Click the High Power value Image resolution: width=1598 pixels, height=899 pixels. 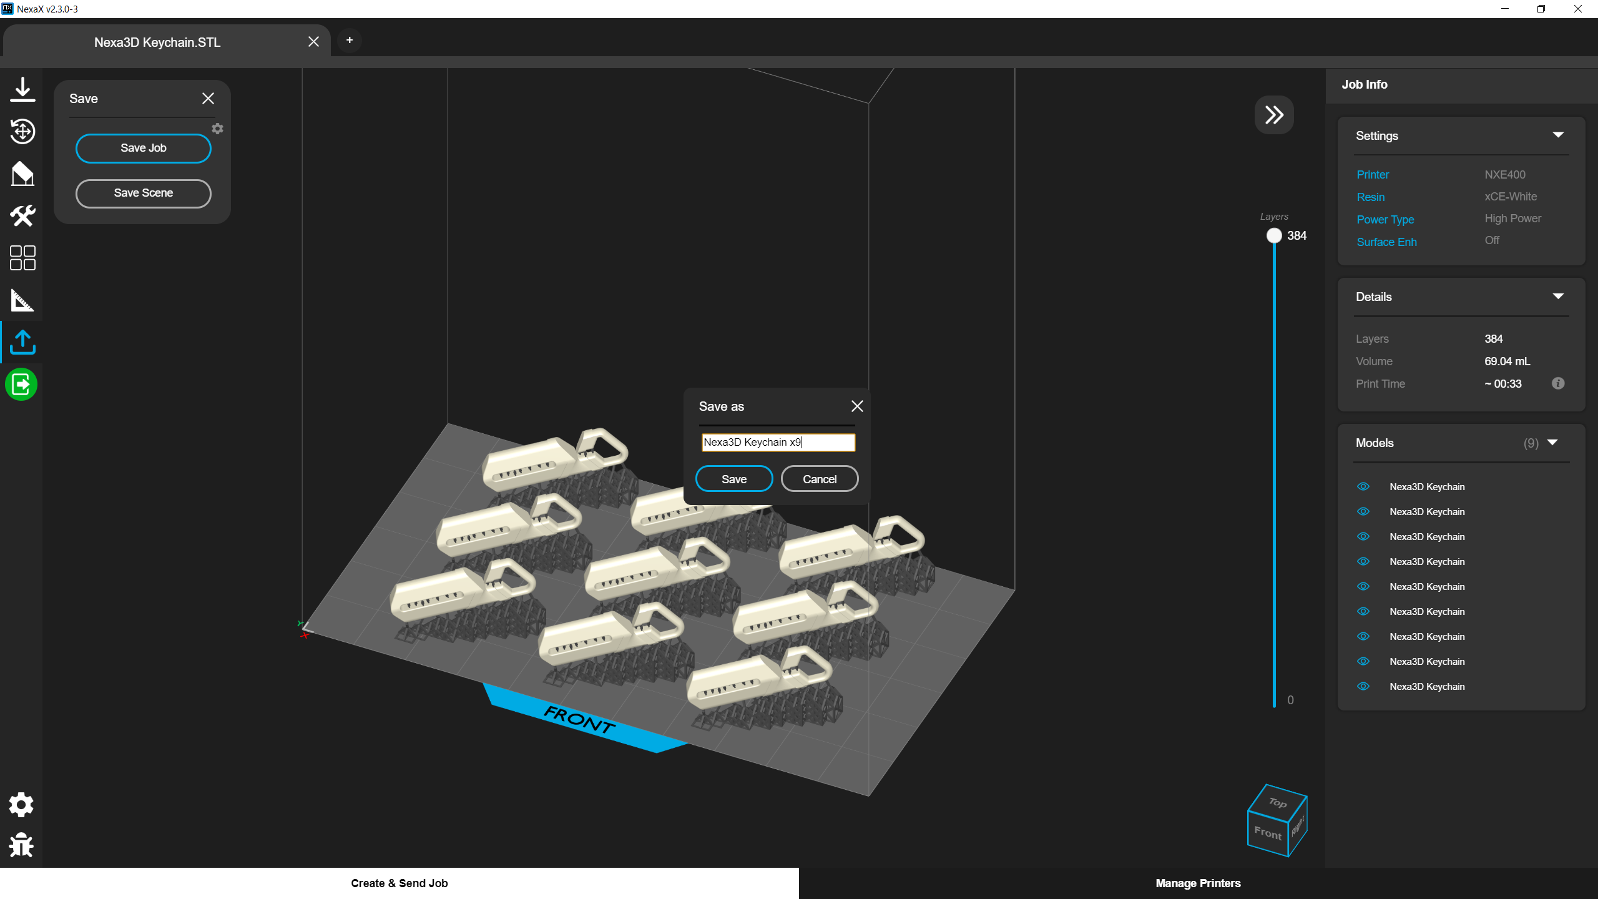point(1512,219)
